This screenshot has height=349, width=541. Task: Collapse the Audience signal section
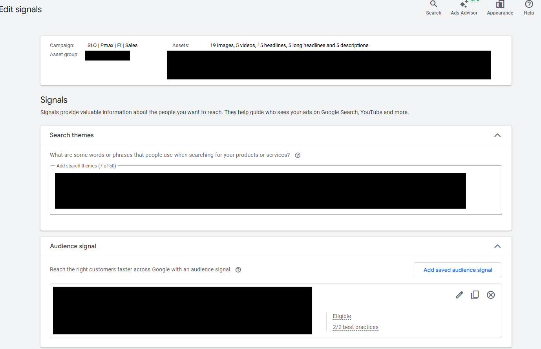pyautogui.click(x=497, y=246)
